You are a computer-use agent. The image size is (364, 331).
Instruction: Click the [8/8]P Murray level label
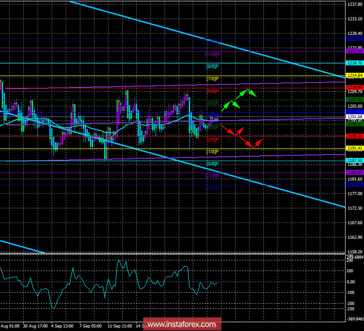click(213, 66)
